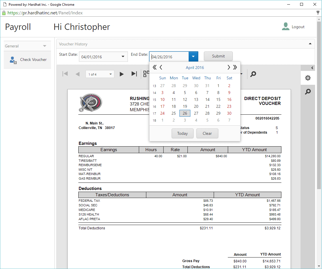Image resolution: width=322 pixels, height=269 pixels.
Task: Expand the General sidebar section
Action: click(44, 46)
